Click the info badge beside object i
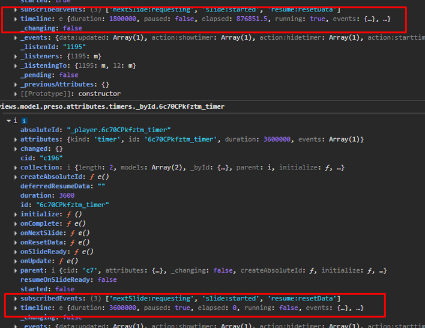Image resolution: width=425 pixels, height=328 pixels. 24,121
